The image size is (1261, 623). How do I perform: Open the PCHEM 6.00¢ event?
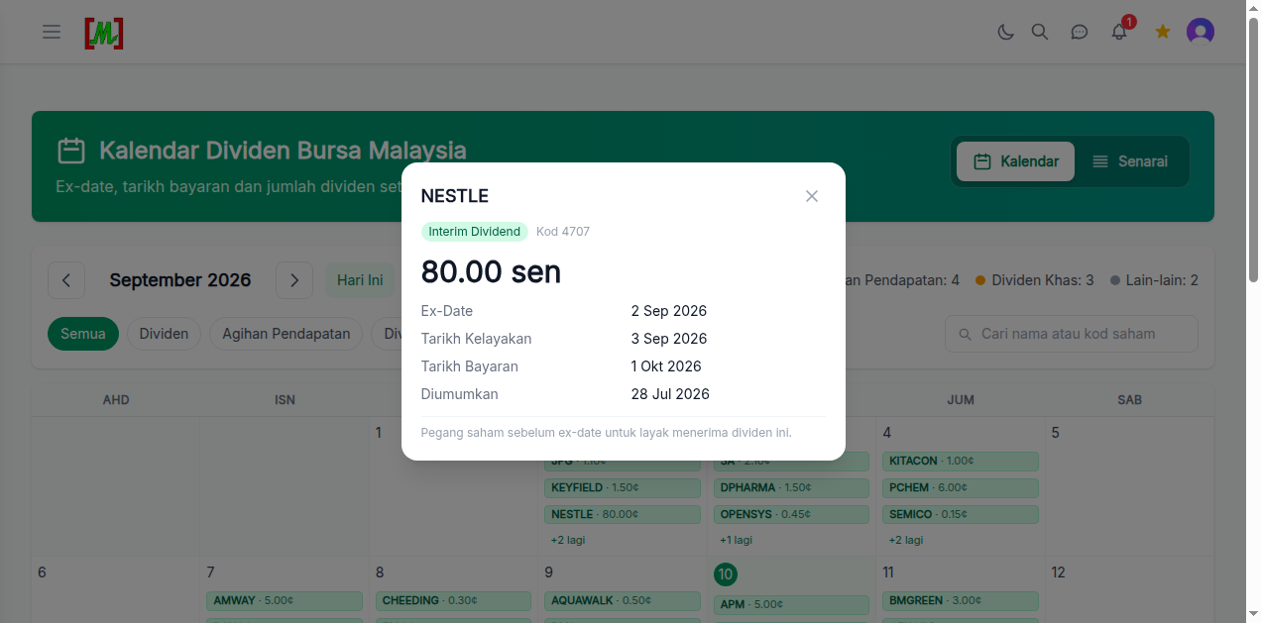[x=961, y=487]
